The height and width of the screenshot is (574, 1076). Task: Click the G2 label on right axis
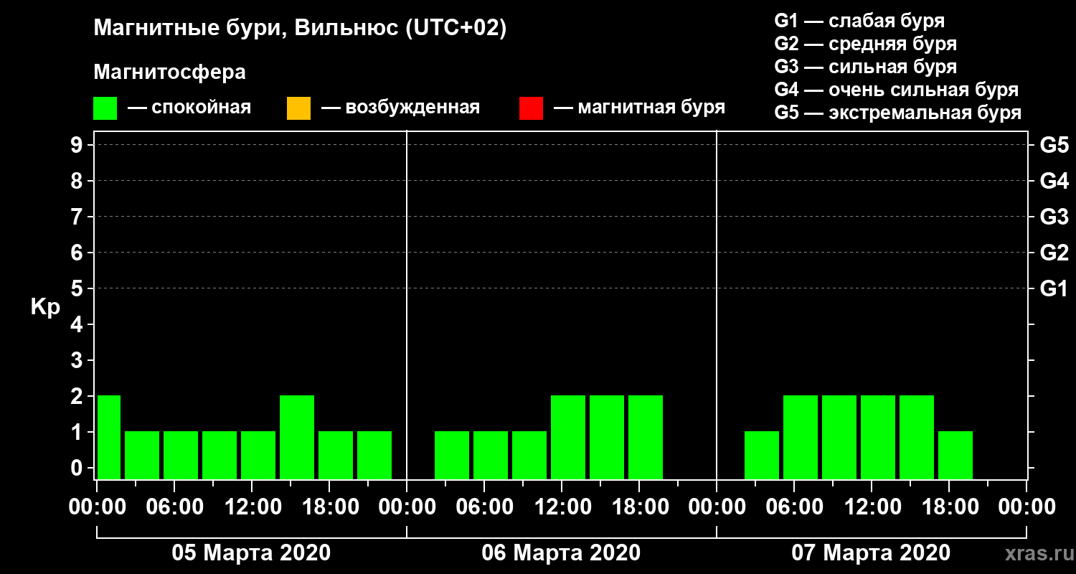pyautogui.click(x=1054, y=253)
